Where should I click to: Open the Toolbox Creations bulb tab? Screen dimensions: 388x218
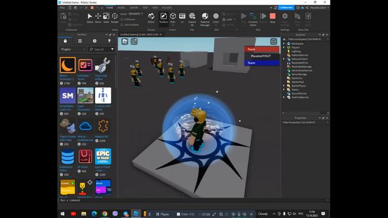pyautogui.click(x=109, y=41)
